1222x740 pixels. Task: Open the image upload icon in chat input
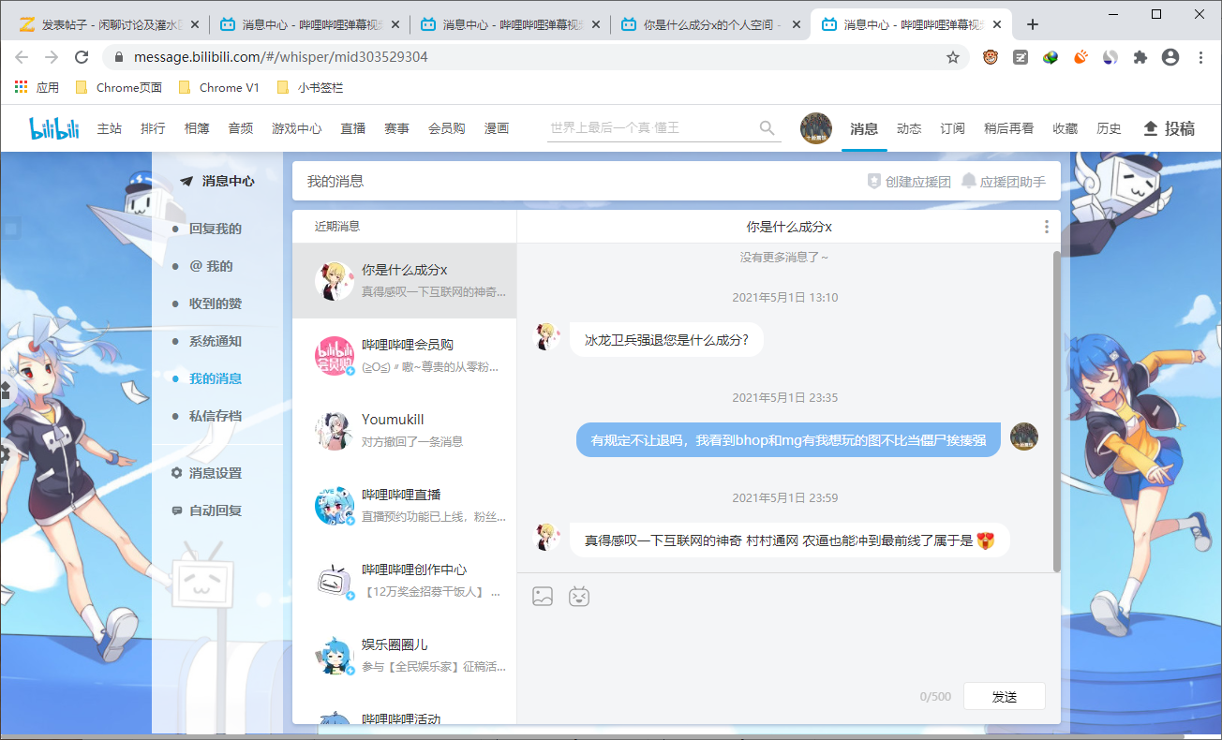pos(542,596)
